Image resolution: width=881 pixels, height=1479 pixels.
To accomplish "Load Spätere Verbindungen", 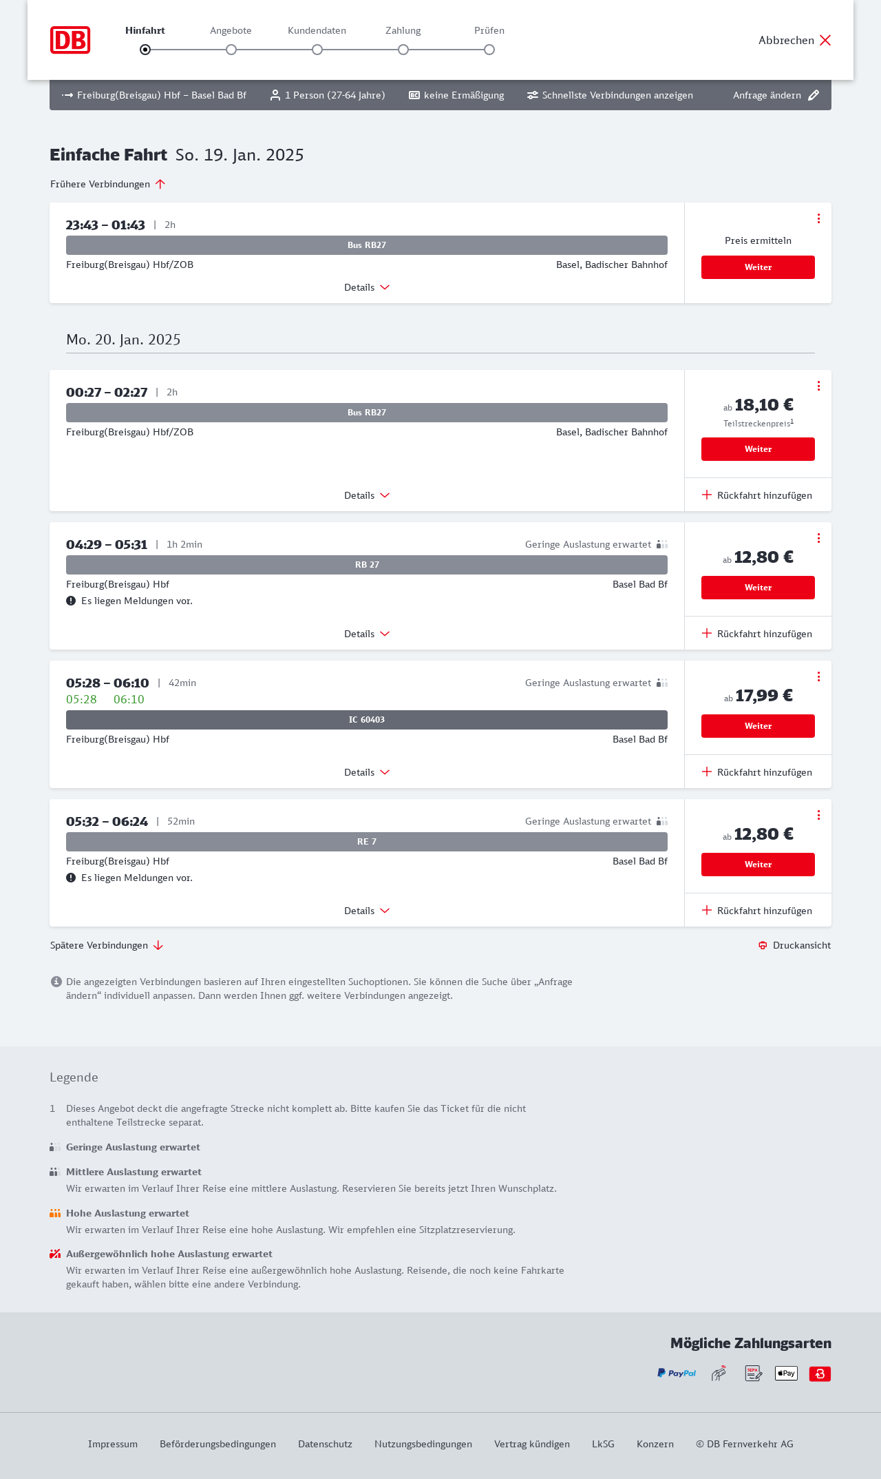I will (107, 945).
